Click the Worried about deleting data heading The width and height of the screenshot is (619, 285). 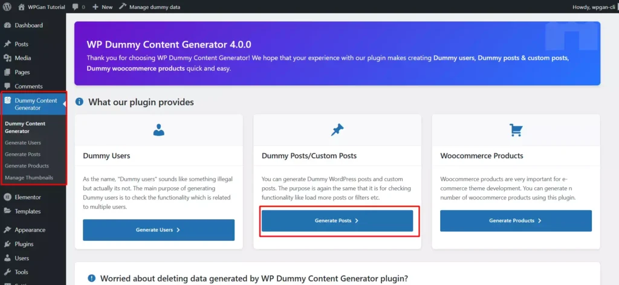tap(254, 278)
